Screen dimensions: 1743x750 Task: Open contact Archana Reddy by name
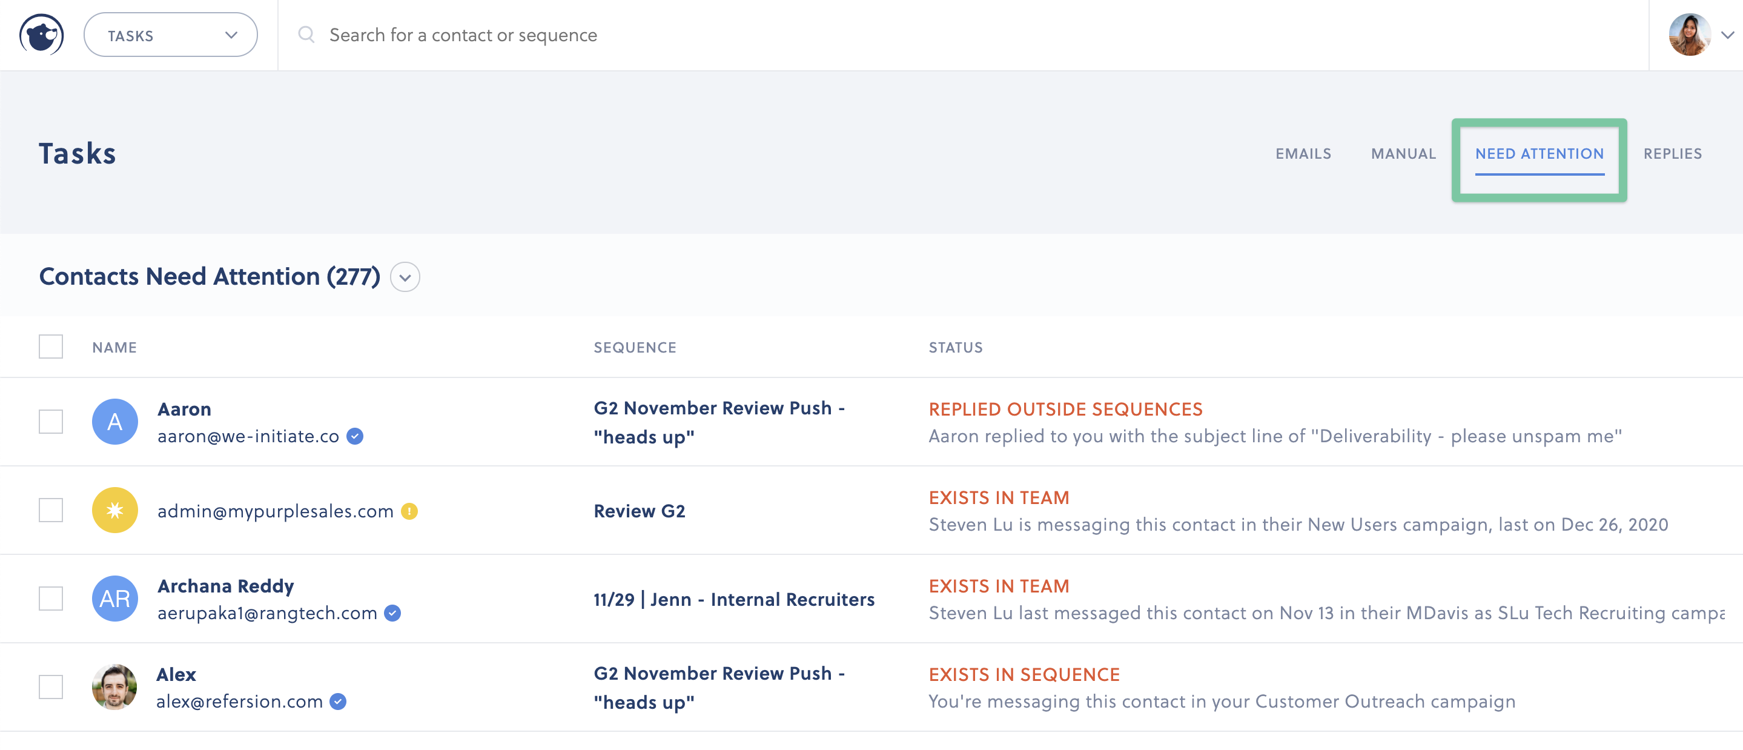pos(225,586)
